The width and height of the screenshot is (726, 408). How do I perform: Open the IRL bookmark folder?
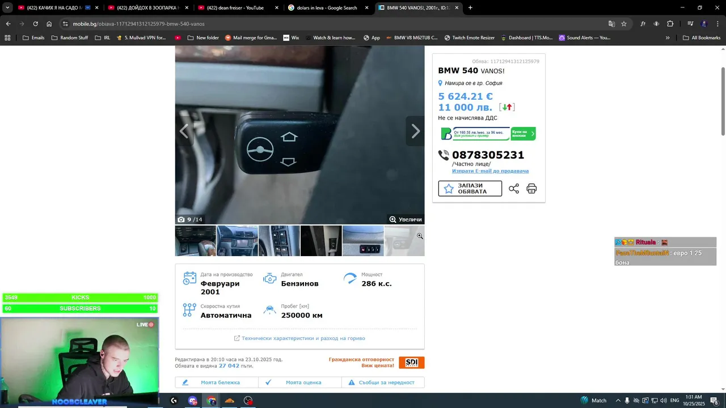[x=103, y=38]
